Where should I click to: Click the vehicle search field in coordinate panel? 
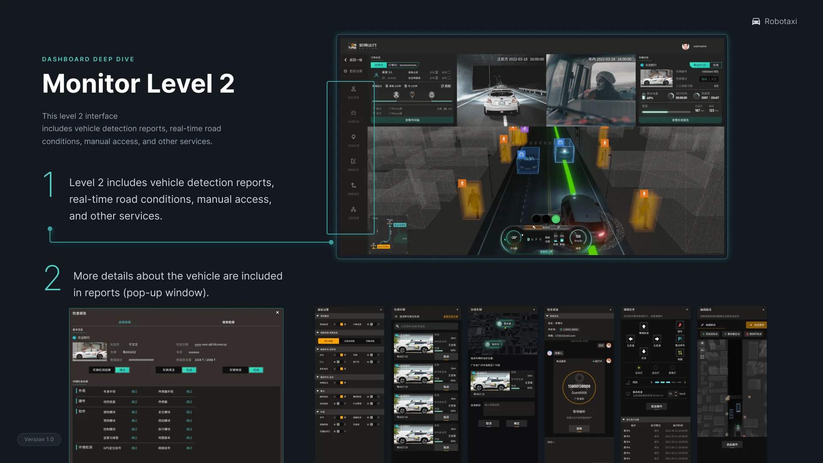(426, 326)
